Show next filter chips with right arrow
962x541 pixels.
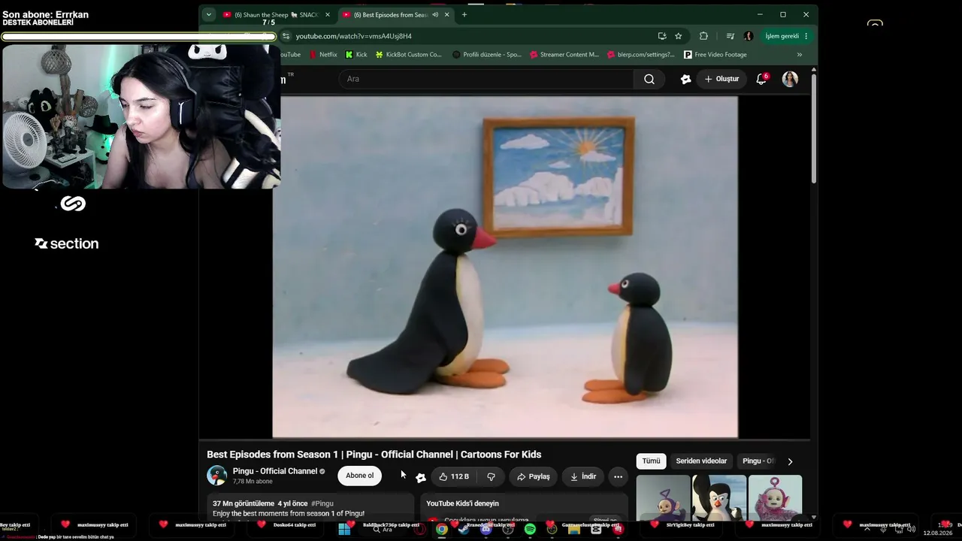pos(790,461)
